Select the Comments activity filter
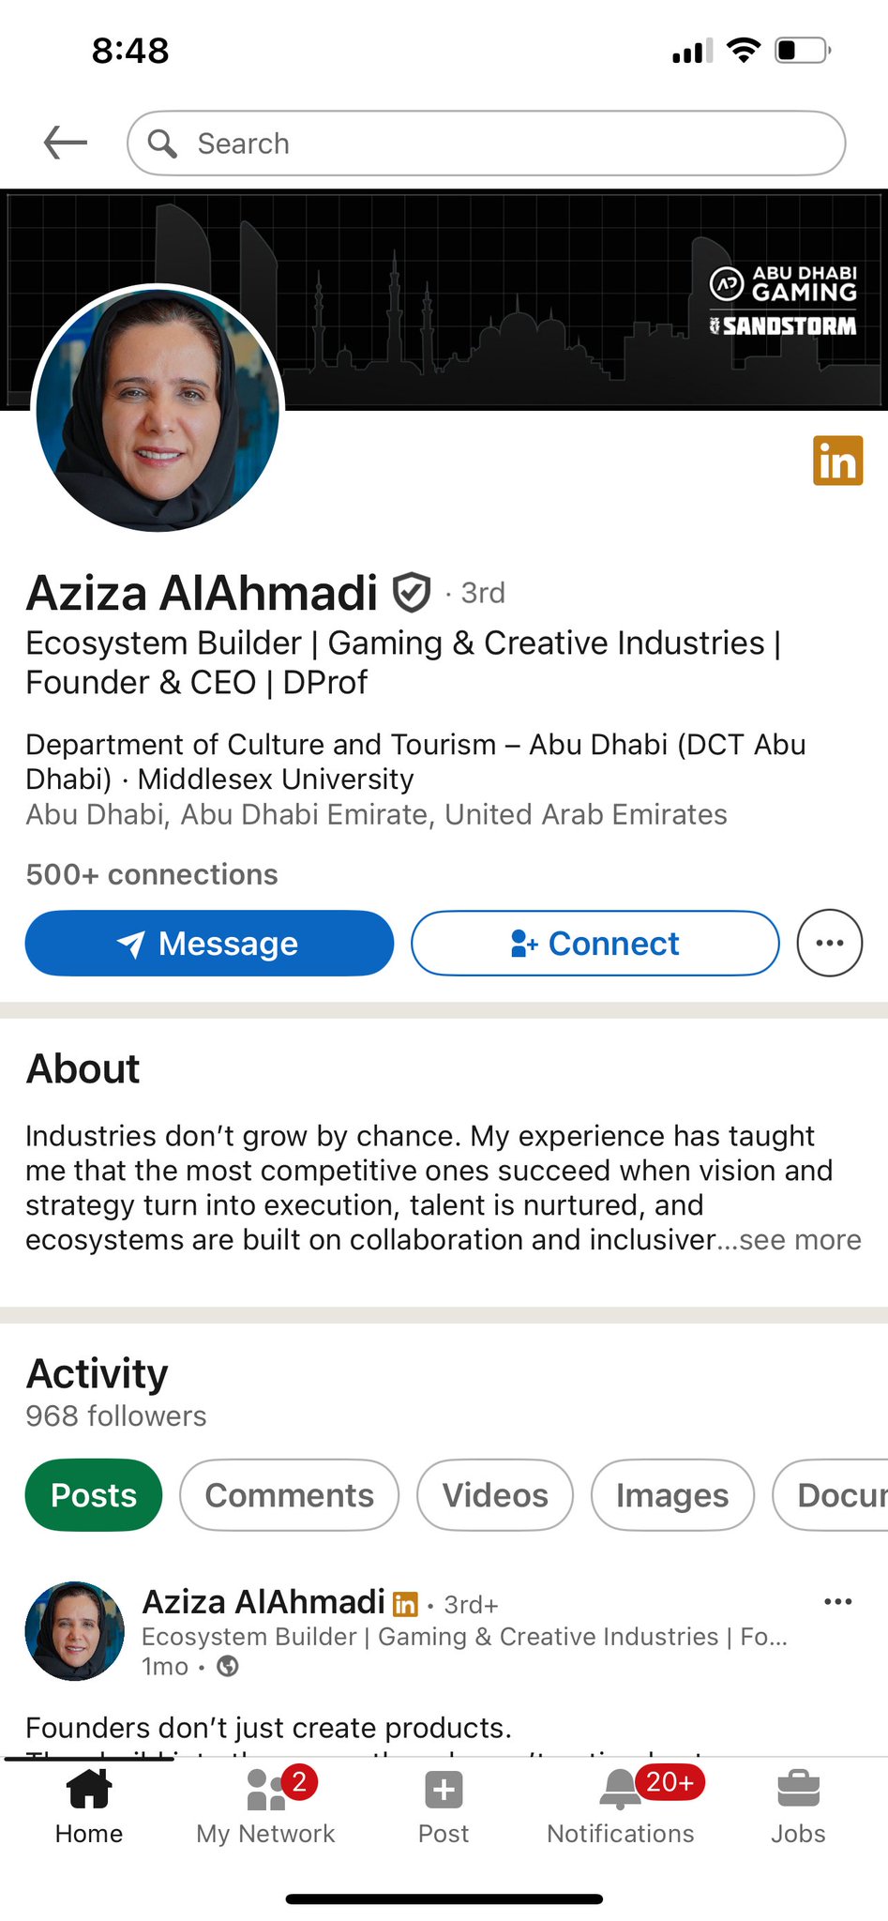 (x=289, y=1495)
